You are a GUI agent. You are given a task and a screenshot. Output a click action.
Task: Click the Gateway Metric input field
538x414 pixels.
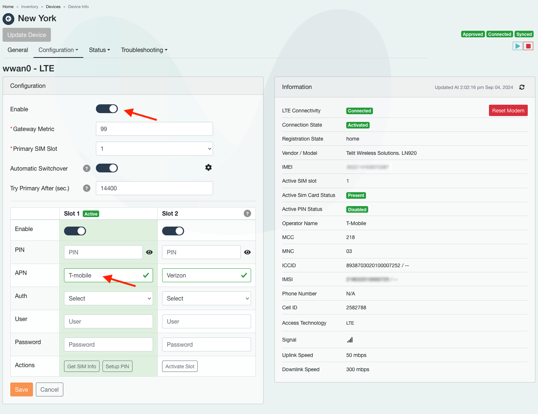point(154,129)
